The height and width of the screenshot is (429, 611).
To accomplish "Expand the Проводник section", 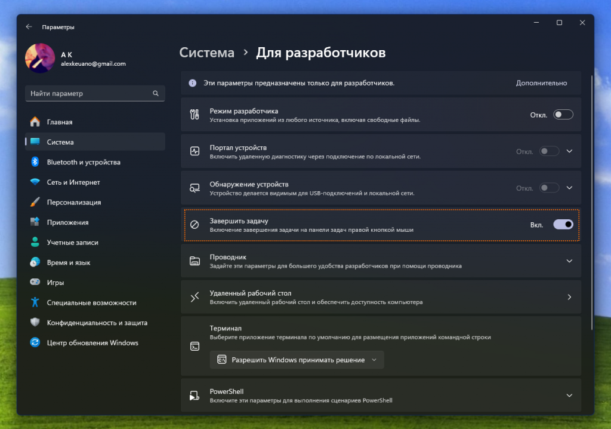I will [569, 261].
